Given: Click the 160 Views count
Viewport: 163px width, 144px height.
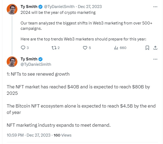Looking at the screenshot, I should point(63,135).
